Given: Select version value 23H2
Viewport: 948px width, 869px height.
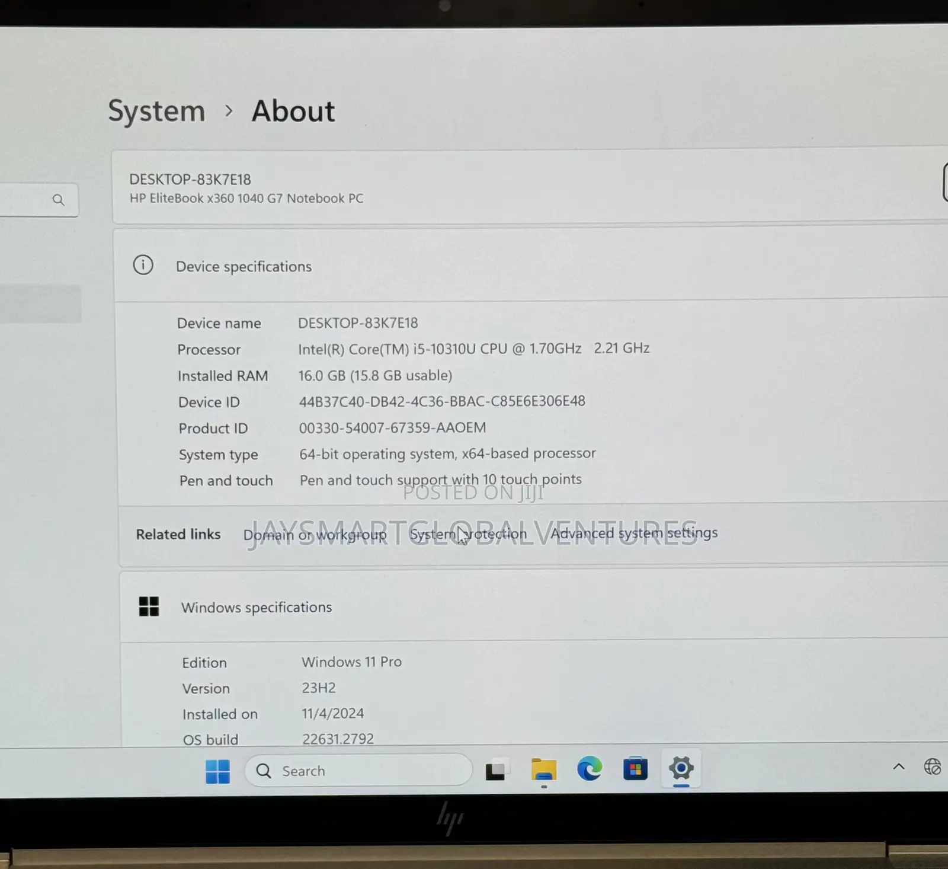Looking at the screenshot, I should pyautogui.click(x=319, y=688).
